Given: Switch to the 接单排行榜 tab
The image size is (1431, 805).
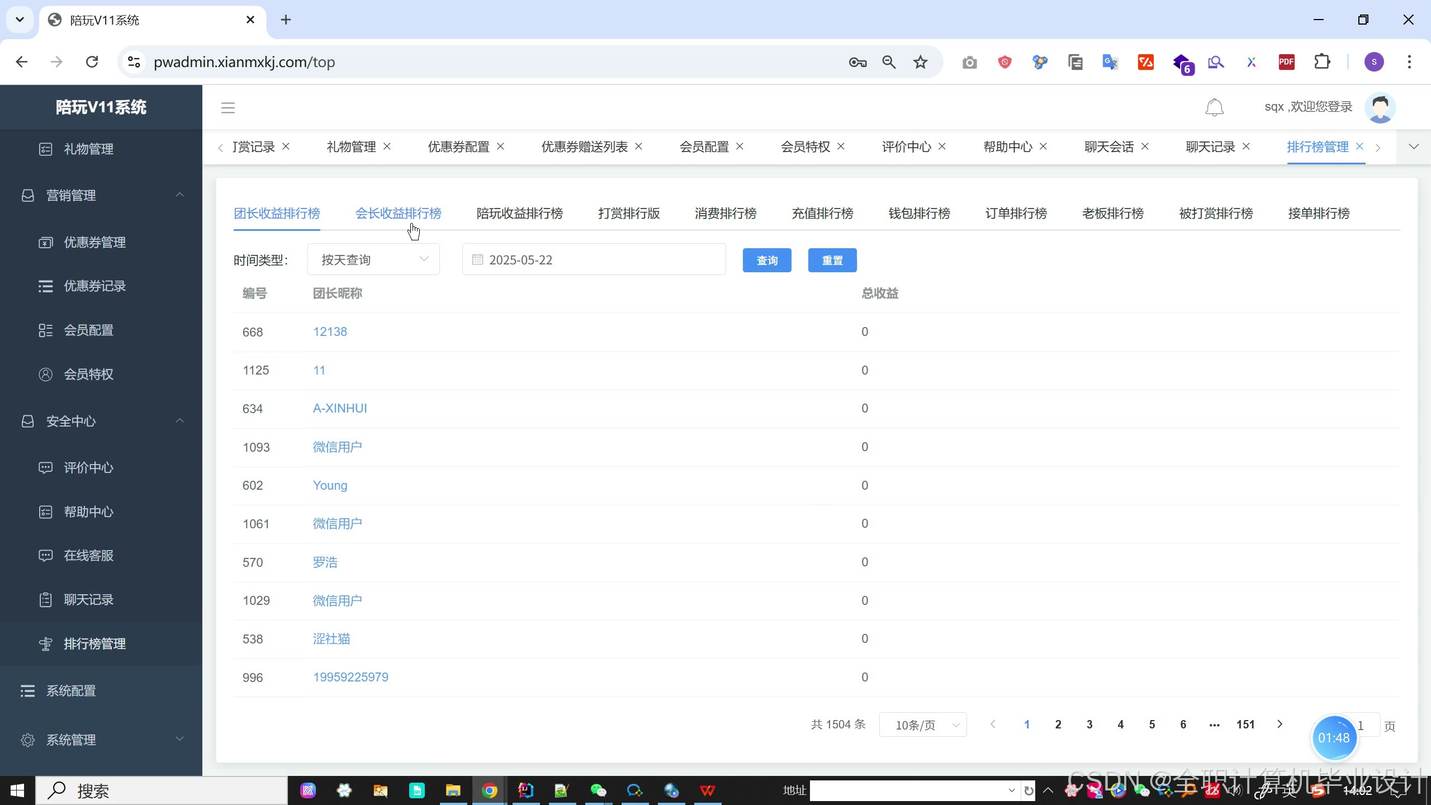Looking at the screenshot, I should point(1319,214).
